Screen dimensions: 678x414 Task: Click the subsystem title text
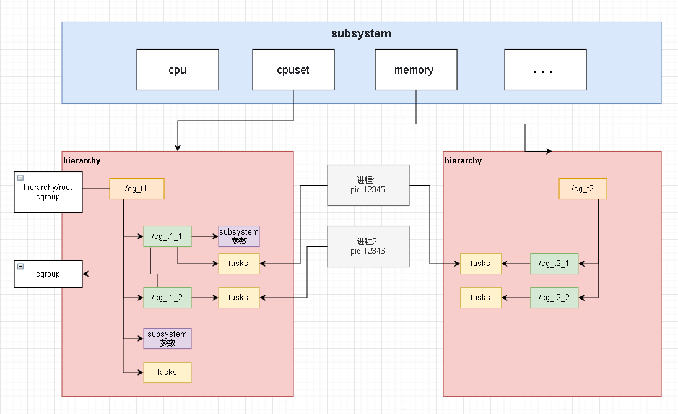[361, 33]
